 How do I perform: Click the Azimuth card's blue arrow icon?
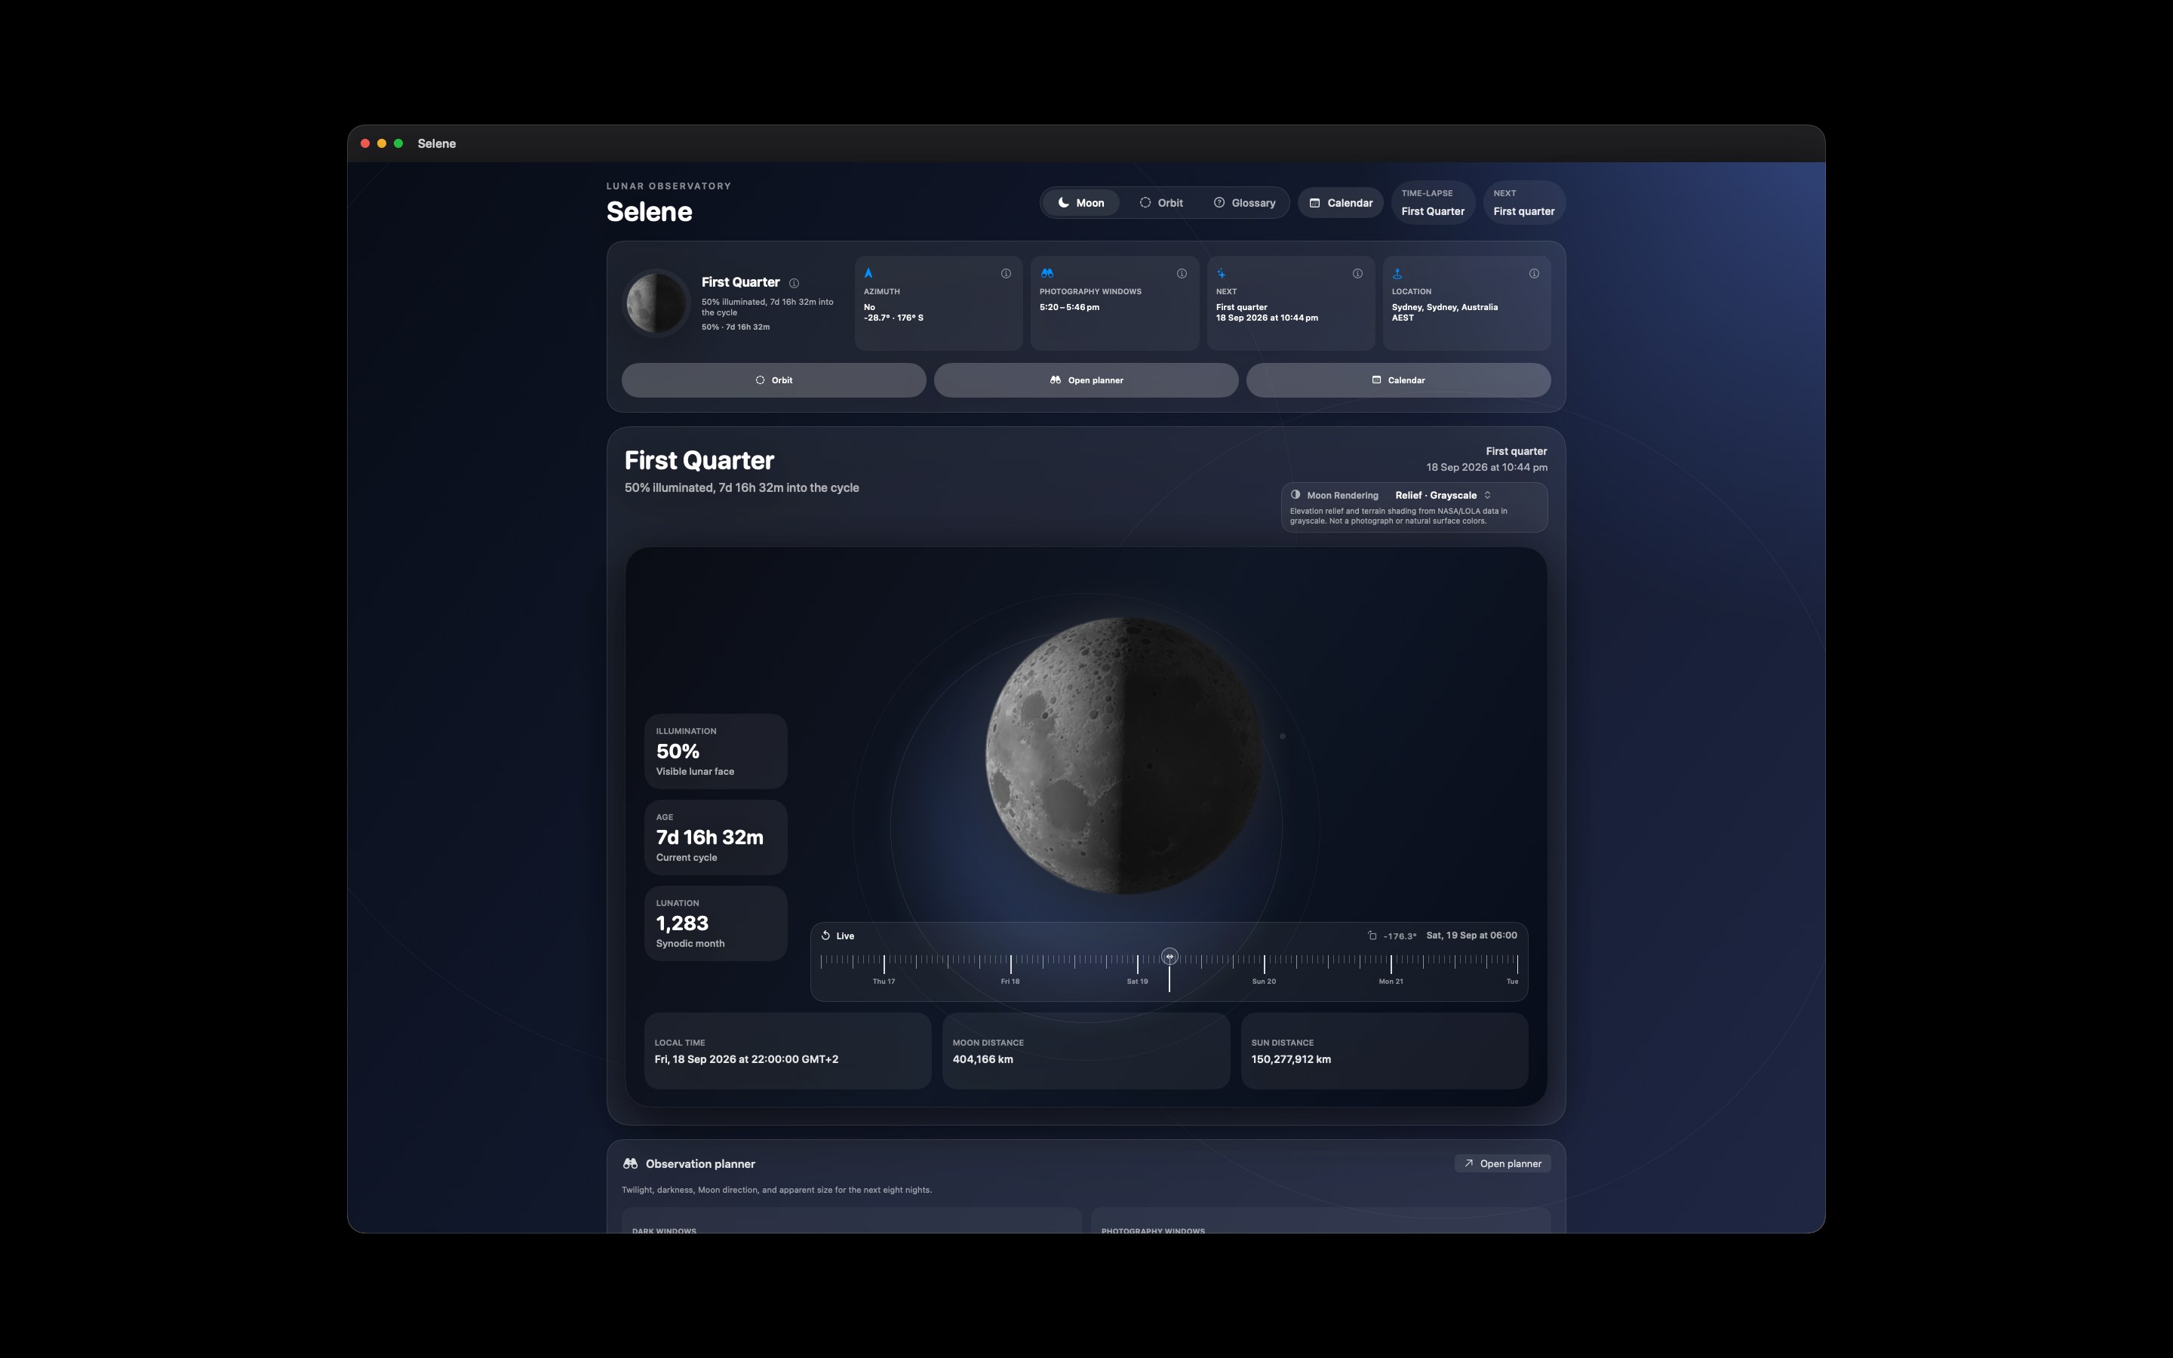click(868, 273)
